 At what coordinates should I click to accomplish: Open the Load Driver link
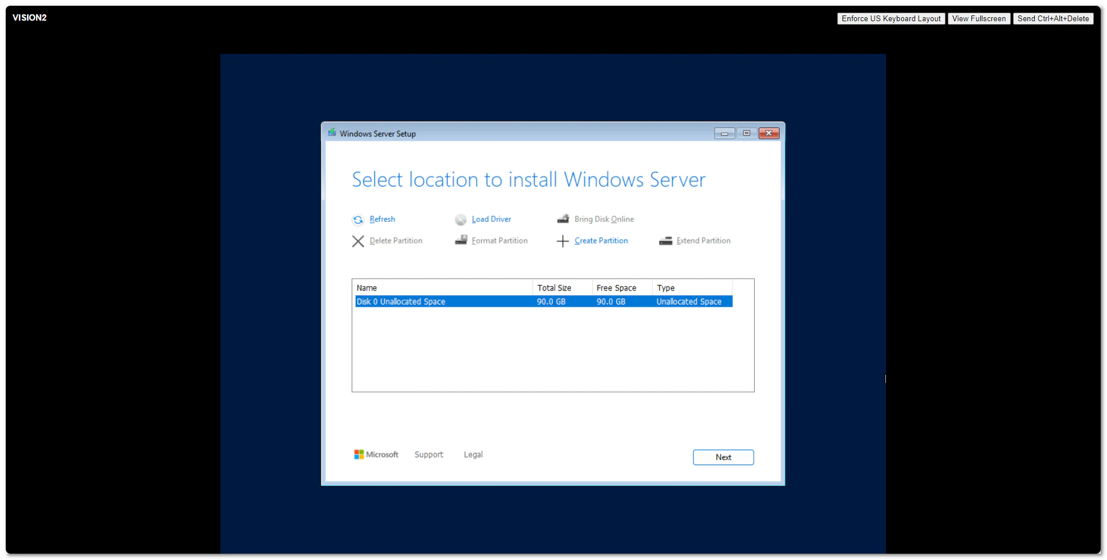click(x=491, y=219)
